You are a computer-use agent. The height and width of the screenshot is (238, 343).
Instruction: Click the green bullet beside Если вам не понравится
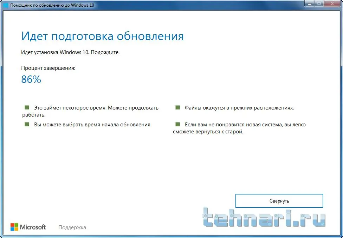pyautogui.click(x=177, y=124)
